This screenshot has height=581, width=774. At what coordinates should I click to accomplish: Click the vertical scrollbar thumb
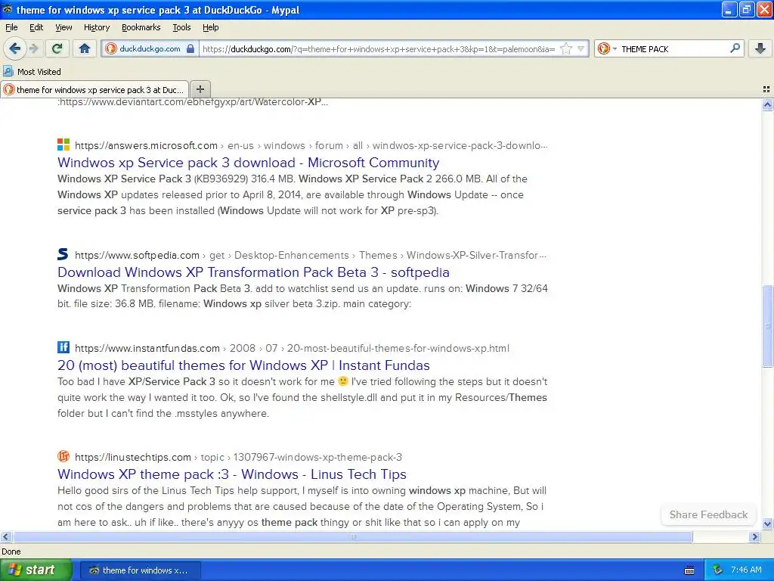(767, 326)
